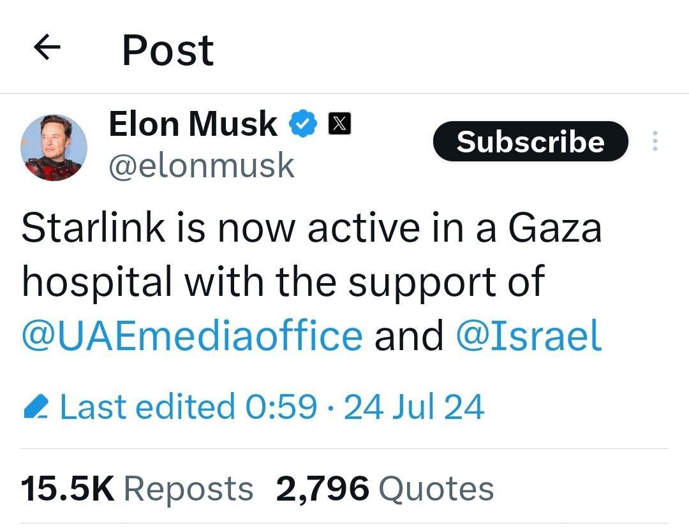The height and width of the screenshot is (528, 689).
Task: Click the word Starlink in the post
Action: click(x=92, y=228)
